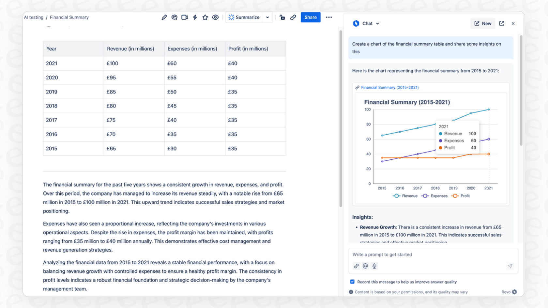Click the watch (eye) icon

click(x=215, y=17)
